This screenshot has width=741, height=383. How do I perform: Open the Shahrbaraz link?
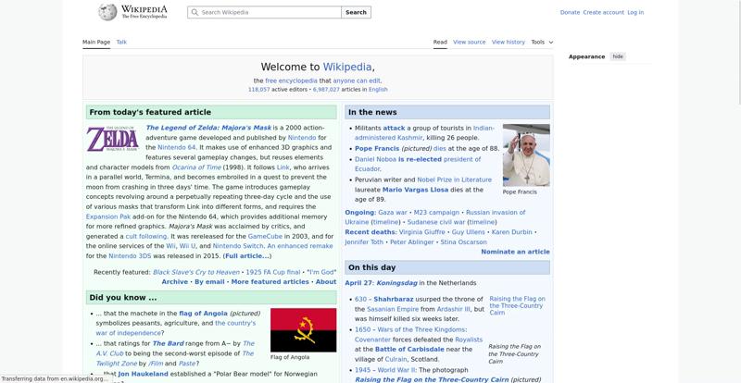[393, 299]
